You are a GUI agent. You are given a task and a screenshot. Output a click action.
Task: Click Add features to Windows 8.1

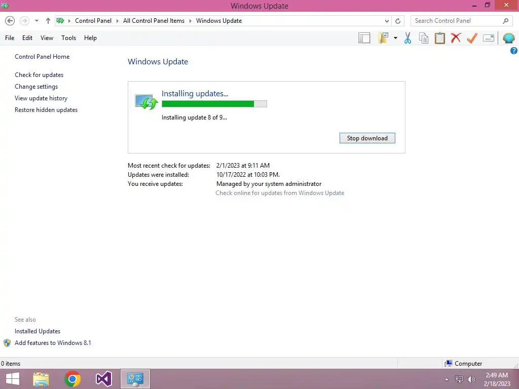53,343
